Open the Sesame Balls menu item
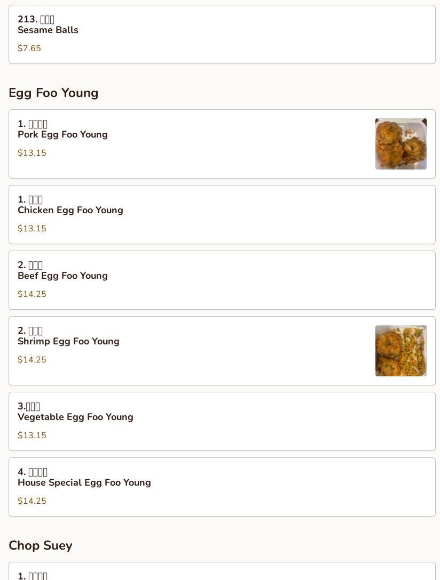440x580 pixels. [222, 34]
